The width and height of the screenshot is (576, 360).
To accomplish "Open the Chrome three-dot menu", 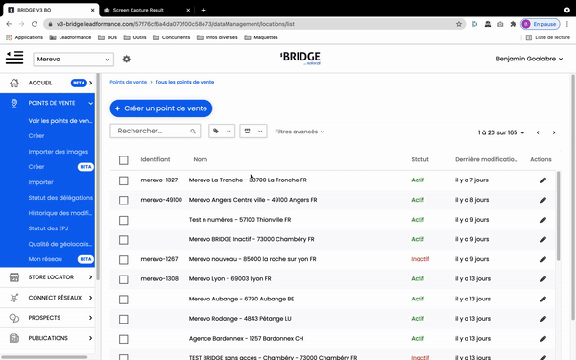I will [567, 24].
